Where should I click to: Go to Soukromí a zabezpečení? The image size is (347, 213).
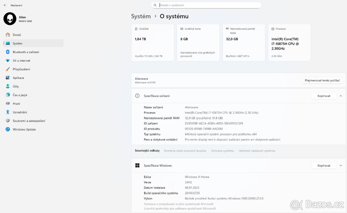click(29, 121)
